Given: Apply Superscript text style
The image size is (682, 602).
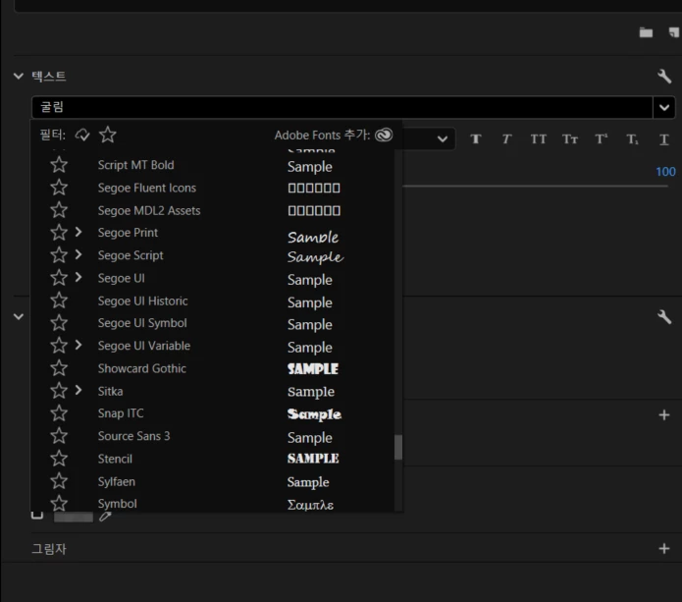Looking at the screenshot, I should [602, 139].
